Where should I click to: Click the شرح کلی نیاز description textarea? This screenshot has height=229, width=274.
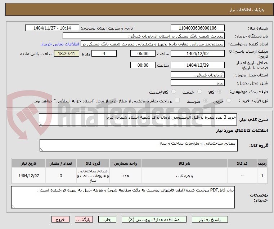[x=138, y=119]
